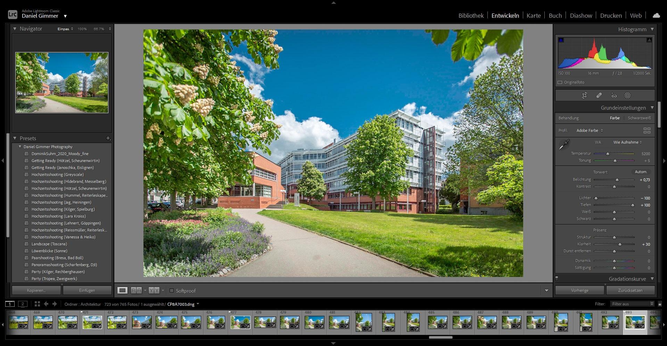Enable the Softproof checkbox

click(172, 290)
